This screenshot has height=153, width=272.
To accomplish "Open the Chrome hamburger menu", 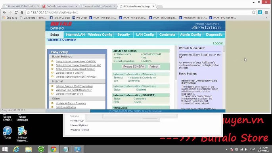I will 266,12.
